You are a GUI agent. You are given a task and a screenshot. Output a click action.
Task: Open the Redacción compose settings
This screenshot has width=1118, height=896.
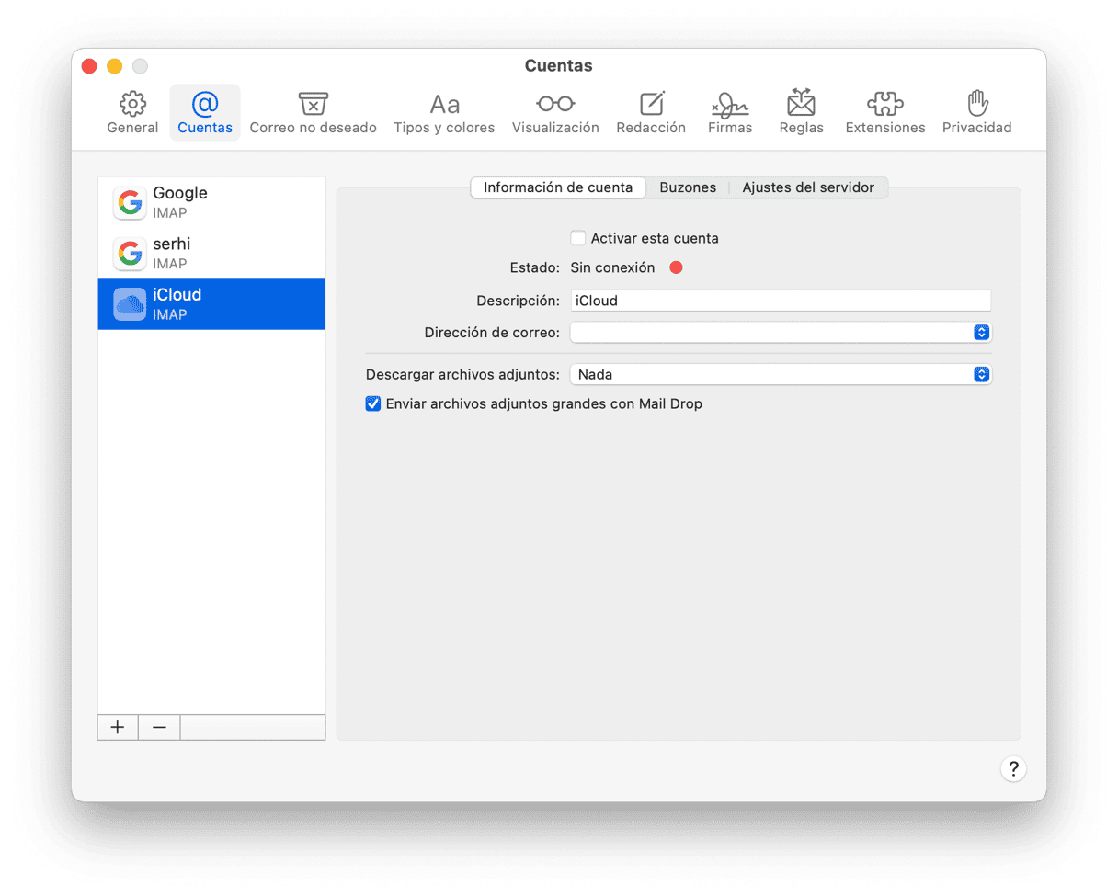click(x=651, y=113)
